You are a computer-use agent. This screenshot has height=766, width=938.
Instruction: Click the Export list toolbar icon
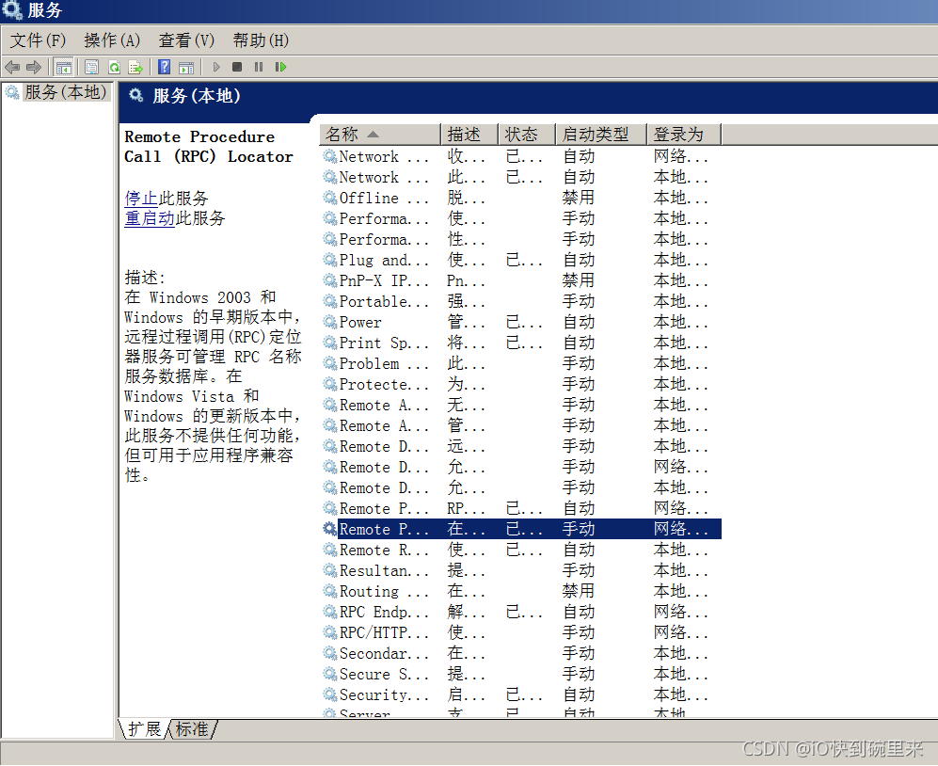pyautogui.click(x=135, y=67)
